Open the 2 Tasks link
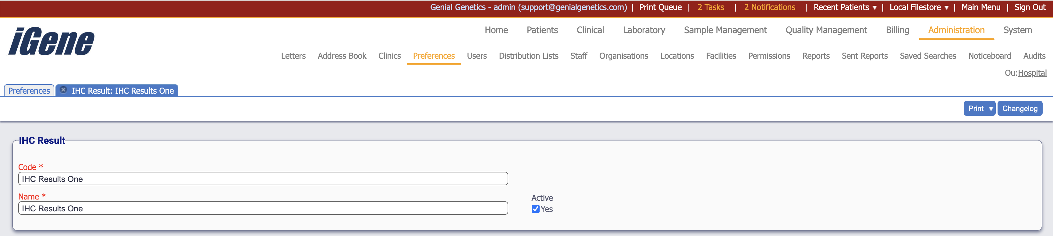This screenshot has width=1053, height=236. pos(711,7)
